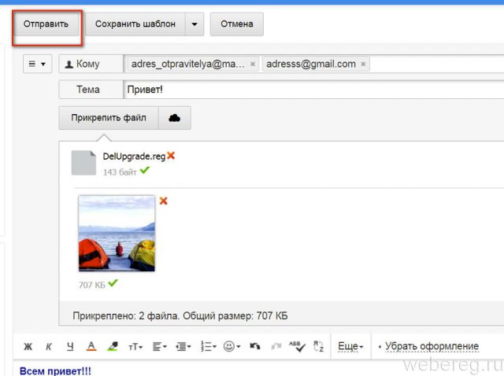
Task: Expand the Еще more options menu
Action: pos(350,346)
